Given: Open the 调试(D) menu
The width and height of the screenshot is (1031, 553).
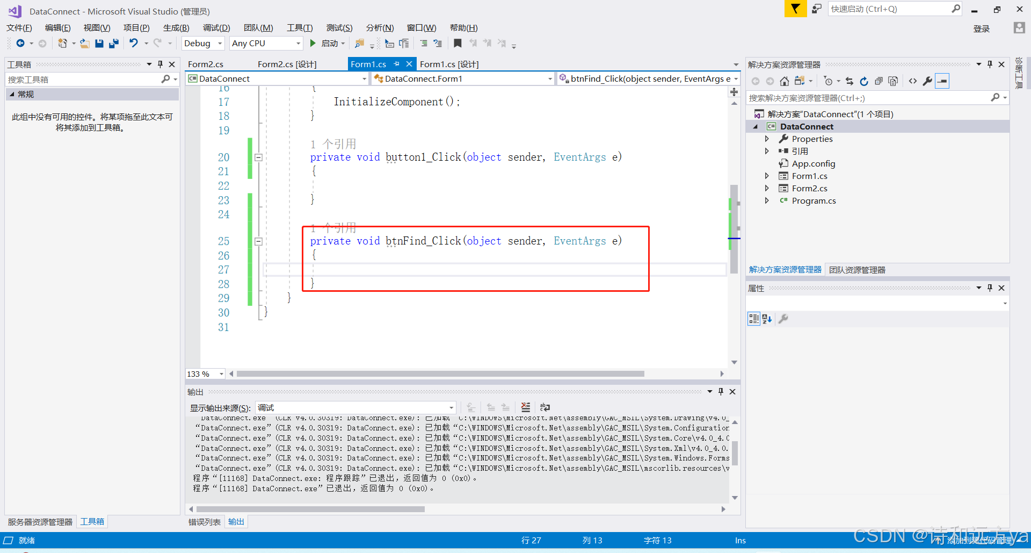Looking at the screenshot, I should pos(216,28).
